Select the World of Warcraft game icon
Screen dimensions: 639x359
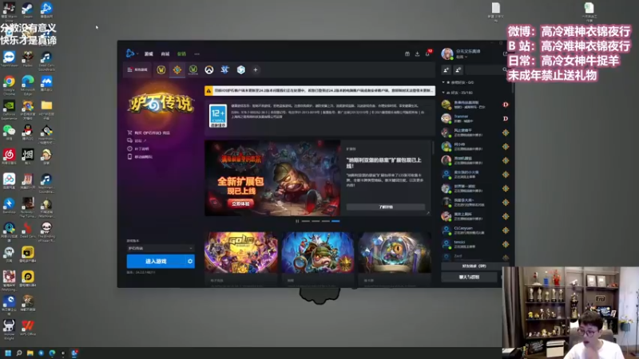point(161,70)
